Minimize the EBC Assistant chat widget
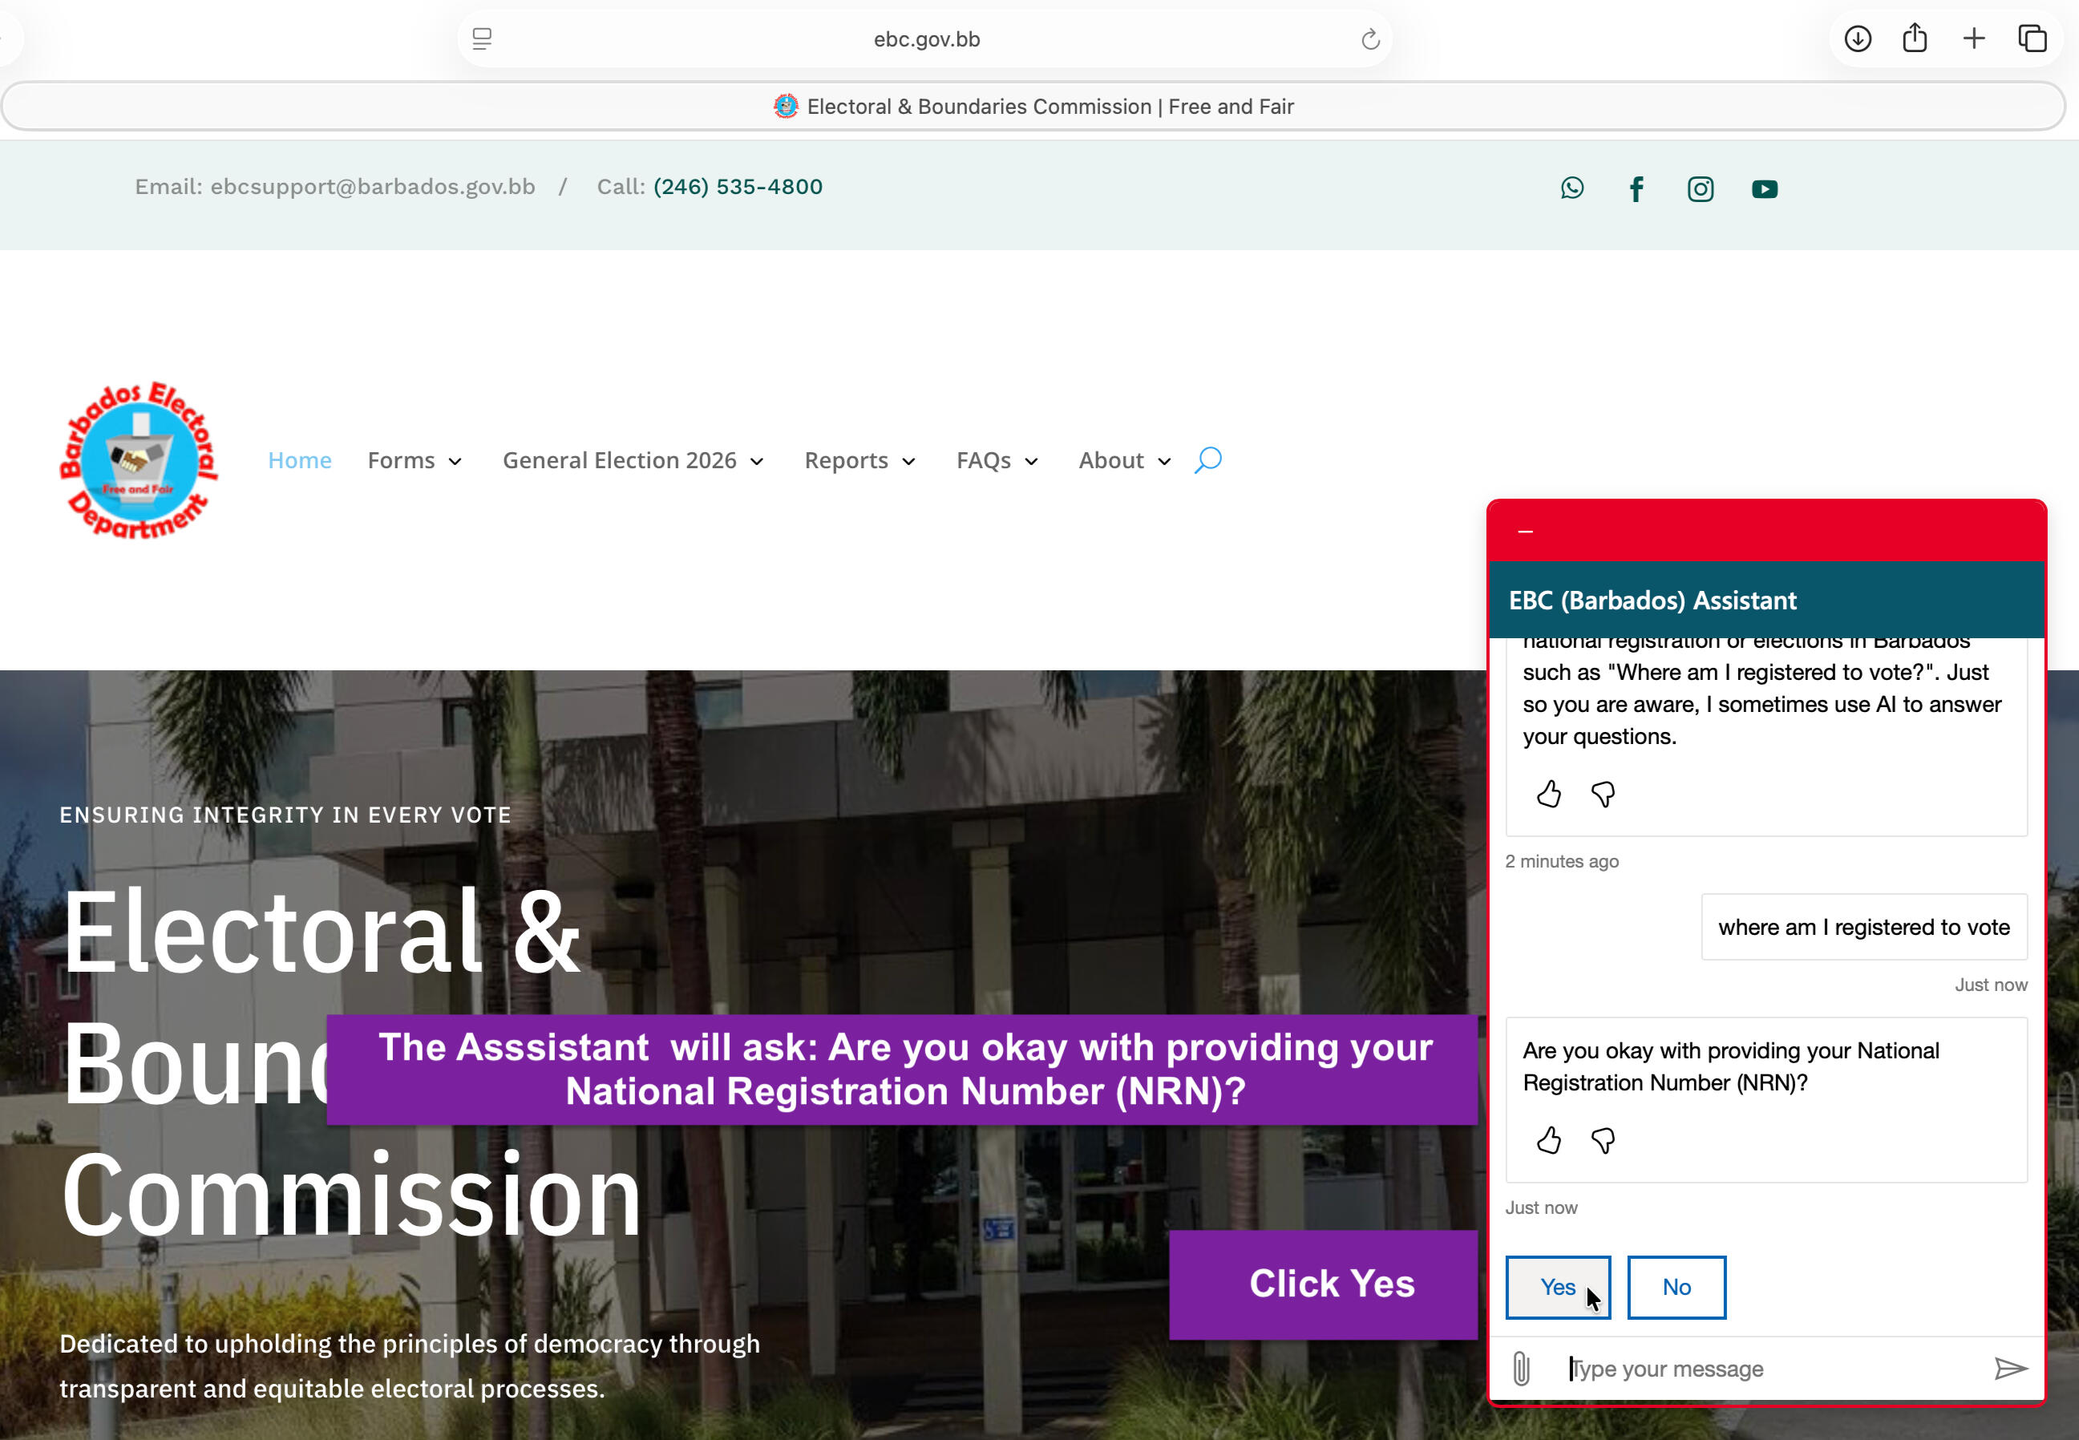2079x1440 pixels. pyautogui.click(x=1525, y=532)
